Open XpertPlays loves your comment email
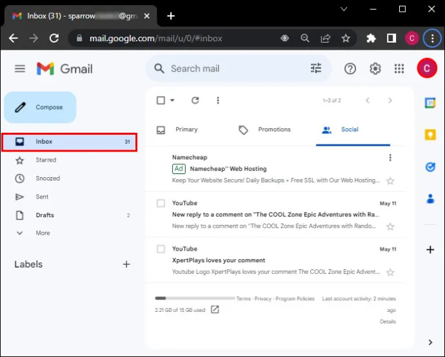The image size is (445, 357). [275, 260]
